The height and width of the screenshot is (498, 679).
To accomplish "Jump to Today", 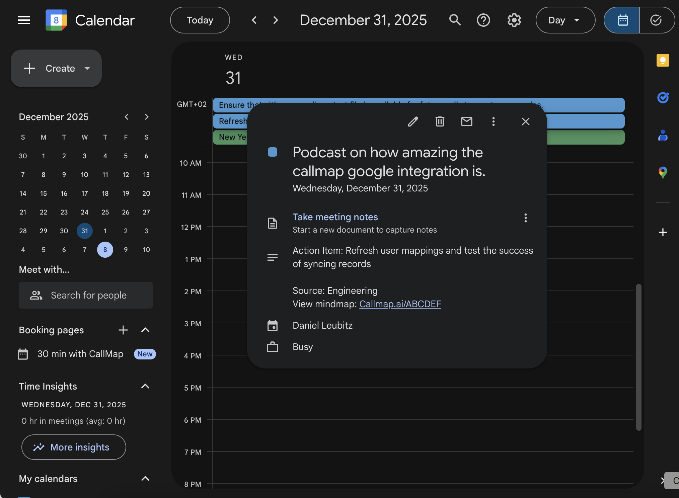I will pyautogui.click(x=200, y=20).
